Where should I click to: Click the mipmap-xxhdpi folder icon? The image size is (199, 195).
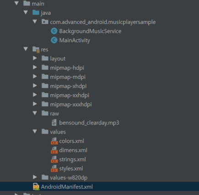[45, 95]
